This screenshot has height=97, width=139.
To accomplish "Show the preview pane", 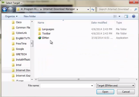I will click(x=126, y=16).
